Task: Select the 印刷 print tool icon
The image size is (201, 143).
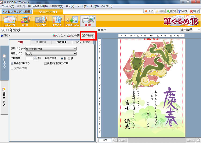Action: 88,21
